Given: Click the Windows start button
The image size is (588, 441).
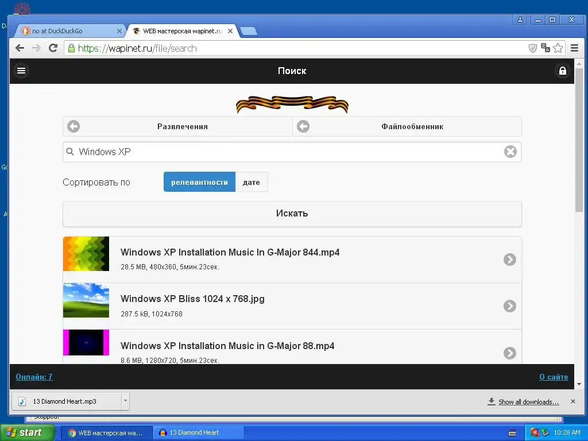Looking at the screenshot, I should (x=28, y=433).
